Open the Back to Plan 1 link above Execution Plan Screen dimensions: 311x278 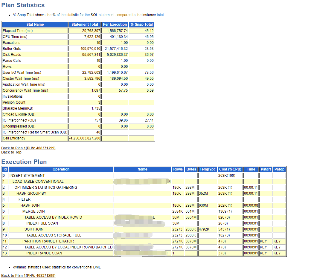(x=28, y=148)
